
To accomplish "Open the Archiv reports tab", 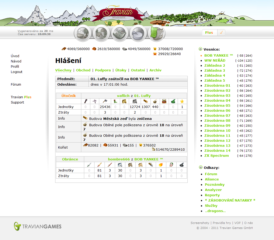I will coord(155,70).
